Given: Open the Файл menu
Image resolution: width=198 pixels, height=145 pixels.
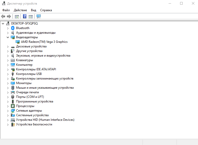Looking at the screenshot, I should pyautogui.click(x=6, y=10).
